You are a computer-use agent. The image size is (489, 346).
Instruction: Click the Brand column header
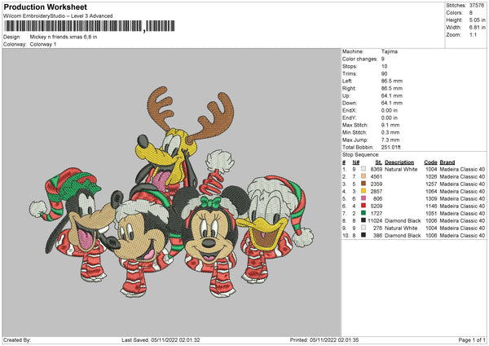[447, 162]
